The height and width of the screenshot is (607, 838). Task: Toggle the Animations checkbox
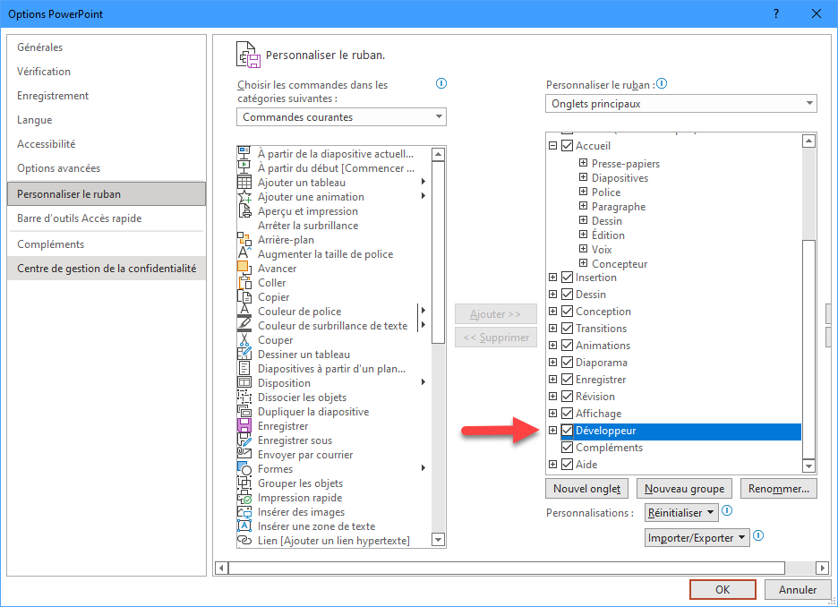567,346
